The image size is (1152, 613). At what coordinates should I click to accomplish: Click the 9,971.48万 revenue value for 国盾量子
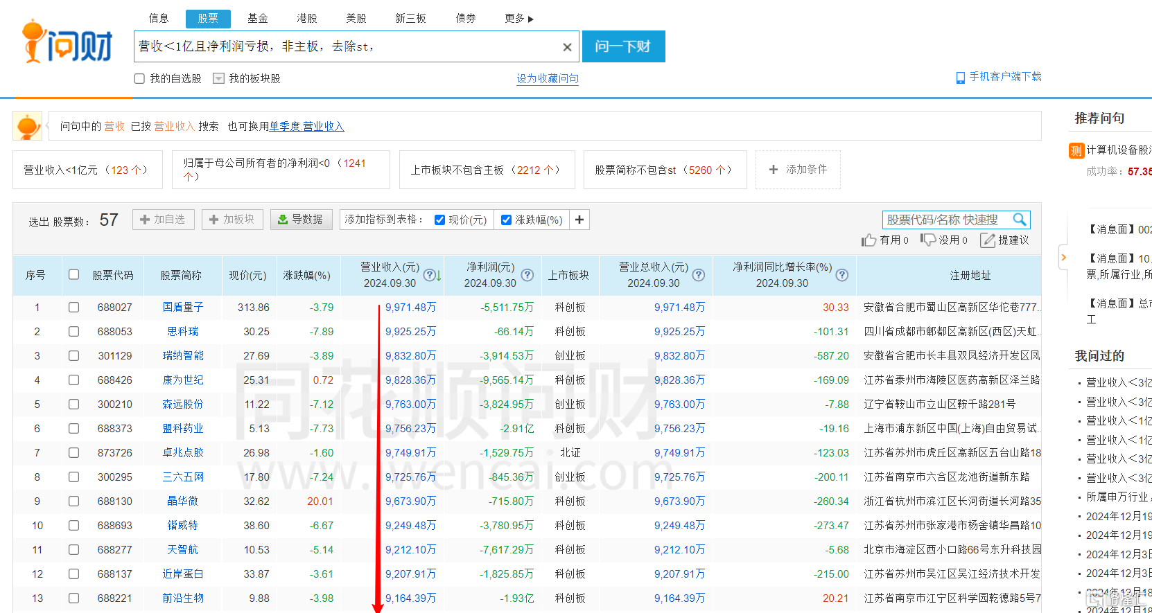411,308
